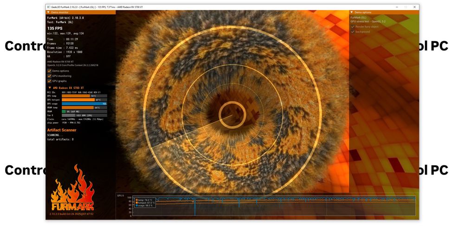Click the blue usage legend swatch in graph

(136, 205)
